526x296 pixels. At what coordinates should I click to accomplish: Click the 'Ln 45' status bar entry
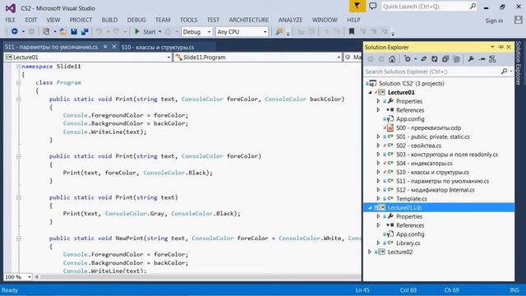[362, 290]
